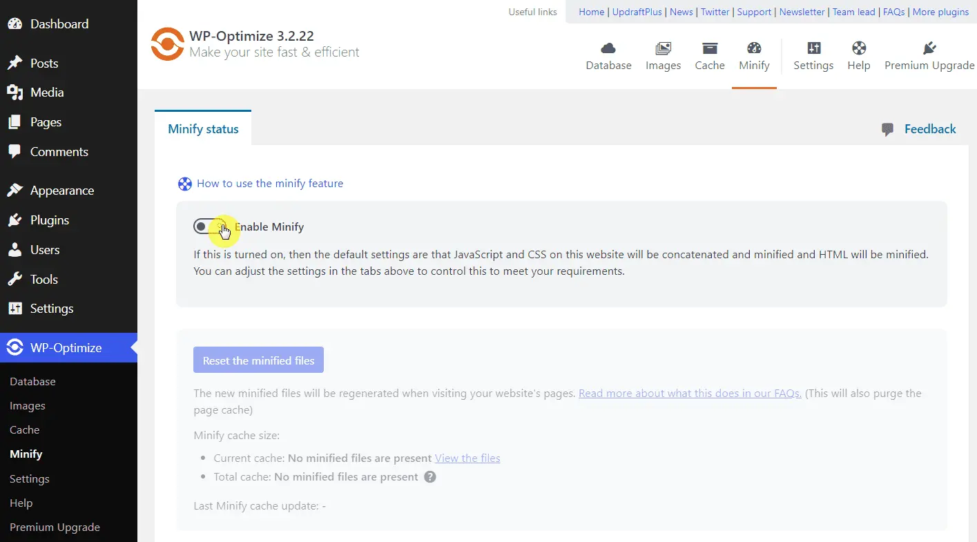Open News in Useful links
This screenshot has height=542, width=977.
click(681, 12)
